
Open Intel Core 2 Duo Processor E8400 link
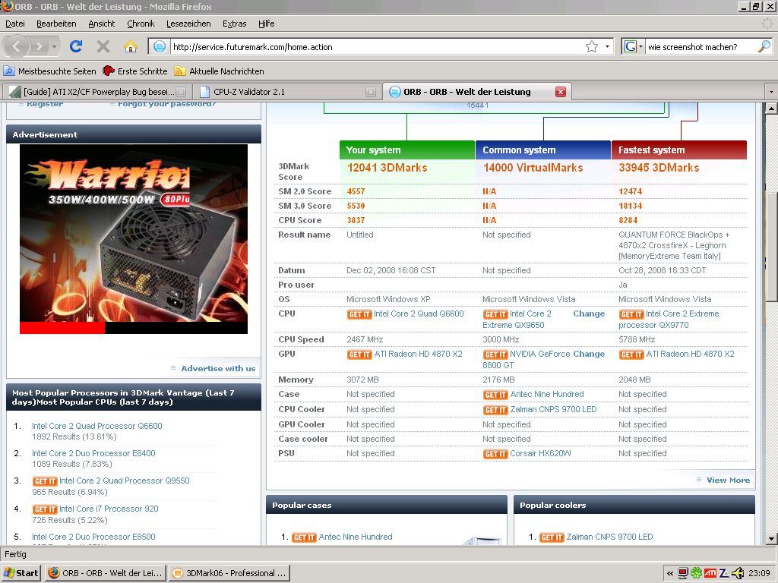tap(93, 453)
